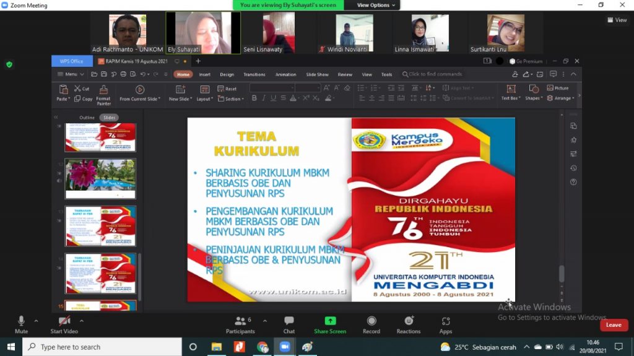
Task: Redo action with the redo arrow
Action: coord(155,74)
